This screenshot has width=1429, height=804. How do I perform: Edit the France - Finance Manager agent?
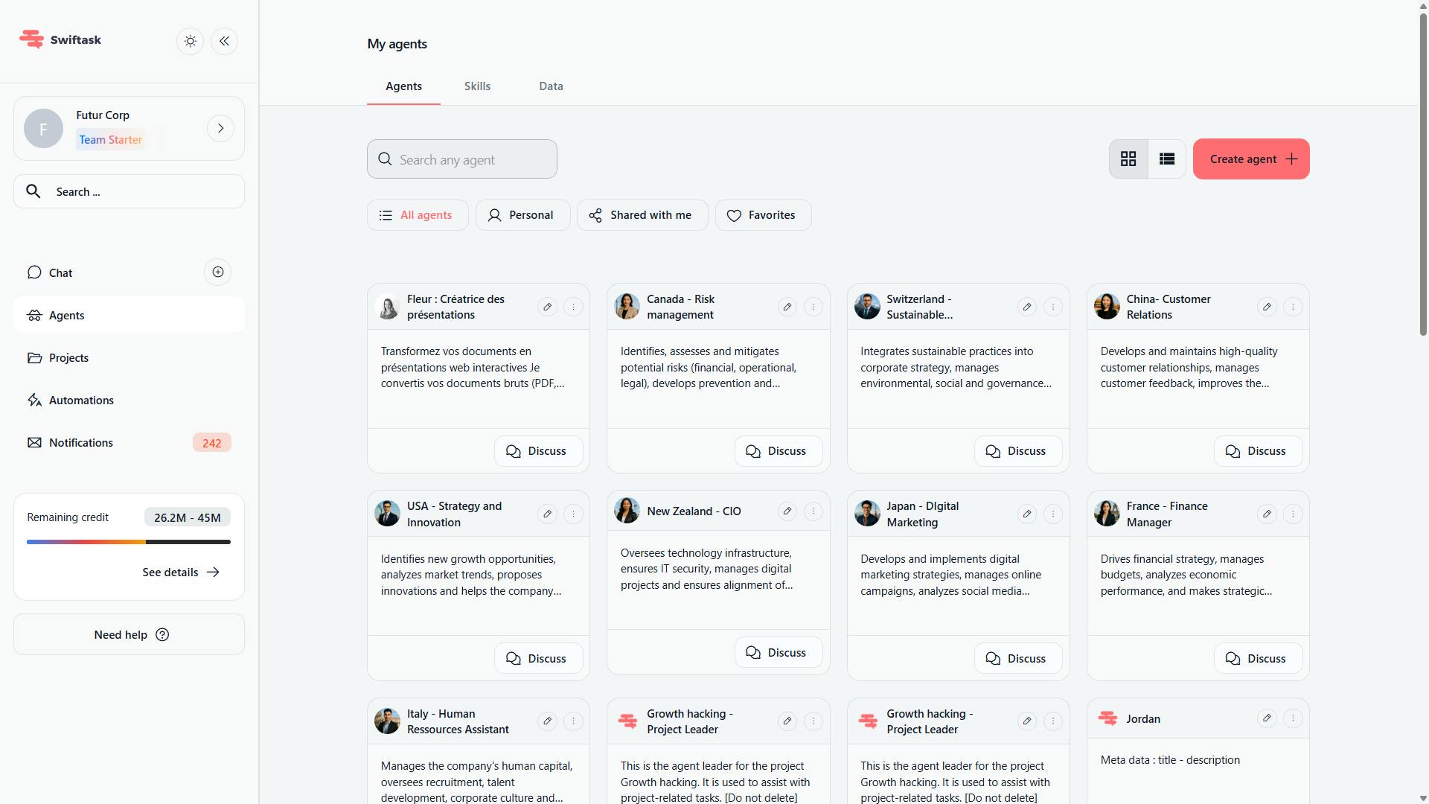1267,513
